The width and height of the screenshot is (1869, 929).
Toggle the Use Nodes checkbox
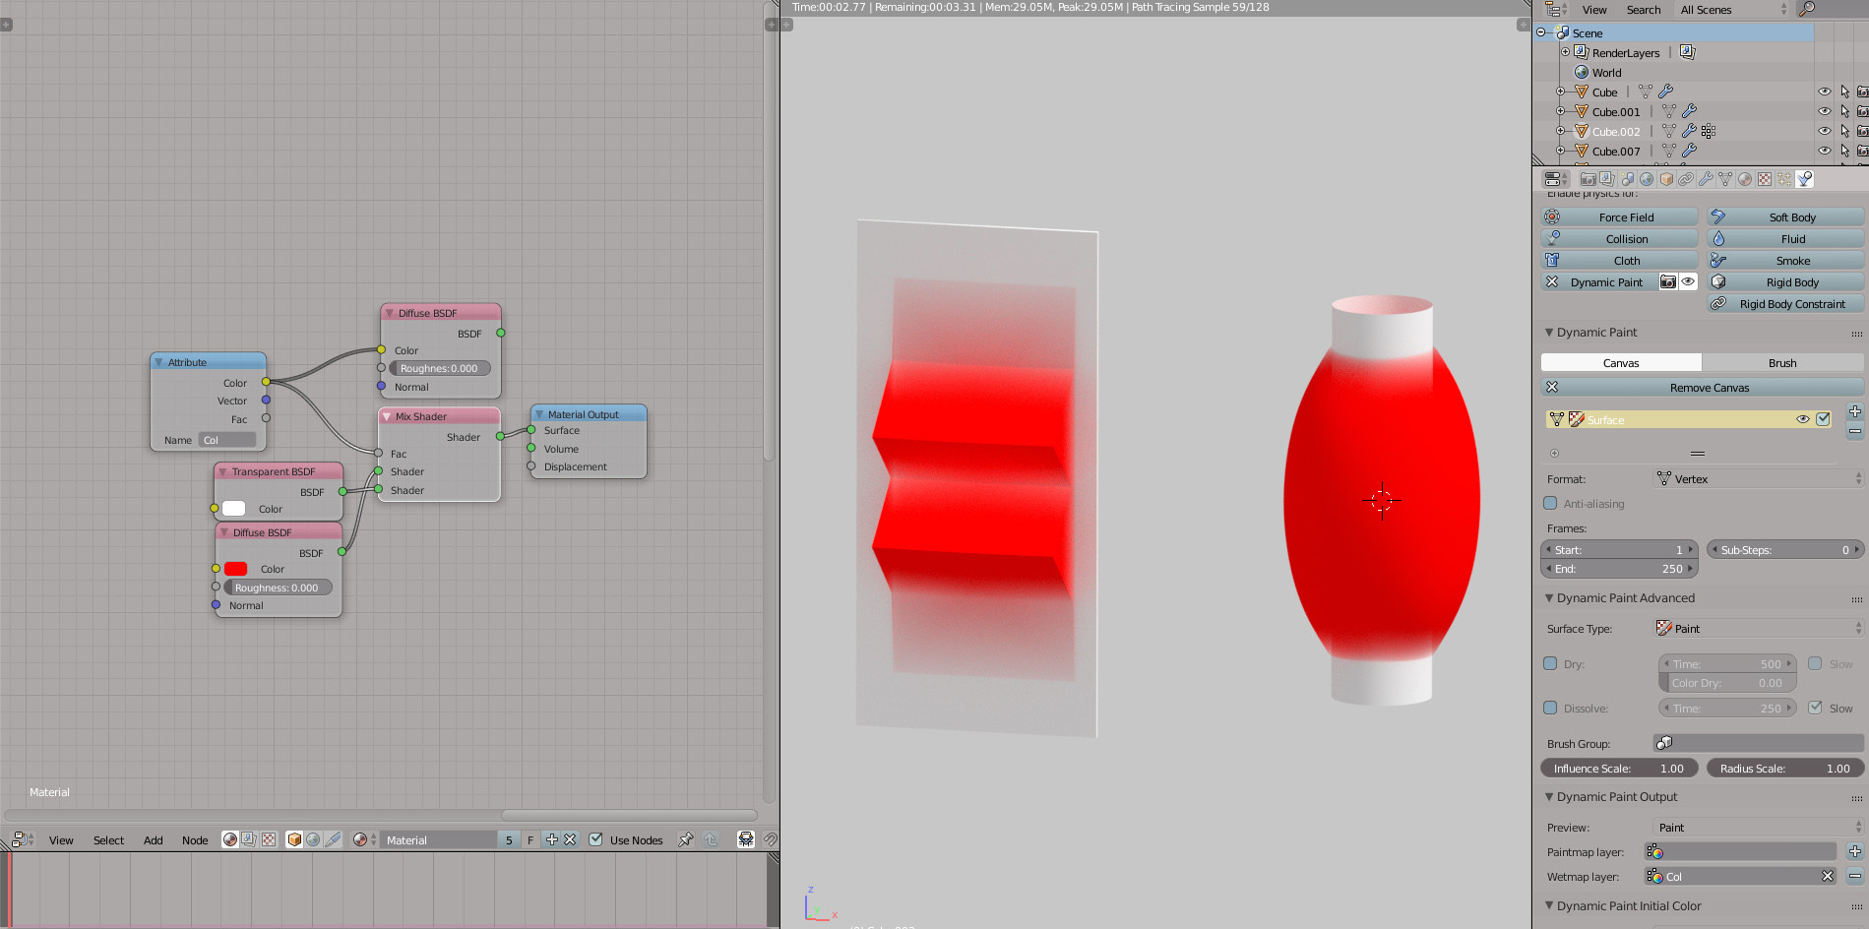click(595, 839)
